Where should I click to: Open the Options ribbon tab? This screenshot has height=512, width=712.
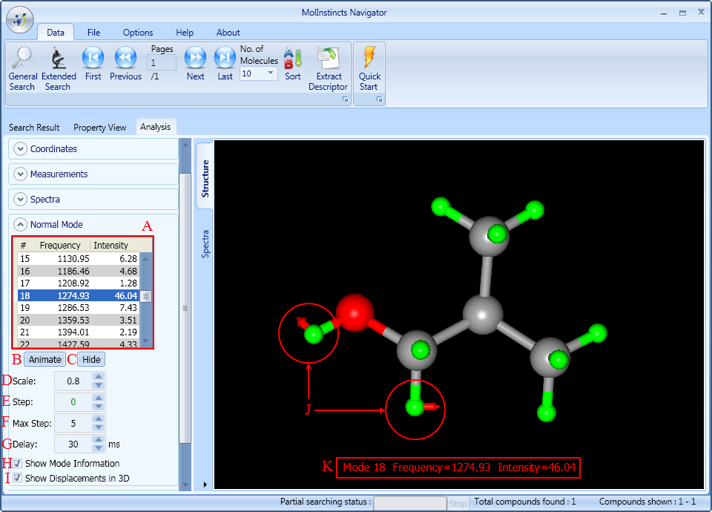click(138, 32)
